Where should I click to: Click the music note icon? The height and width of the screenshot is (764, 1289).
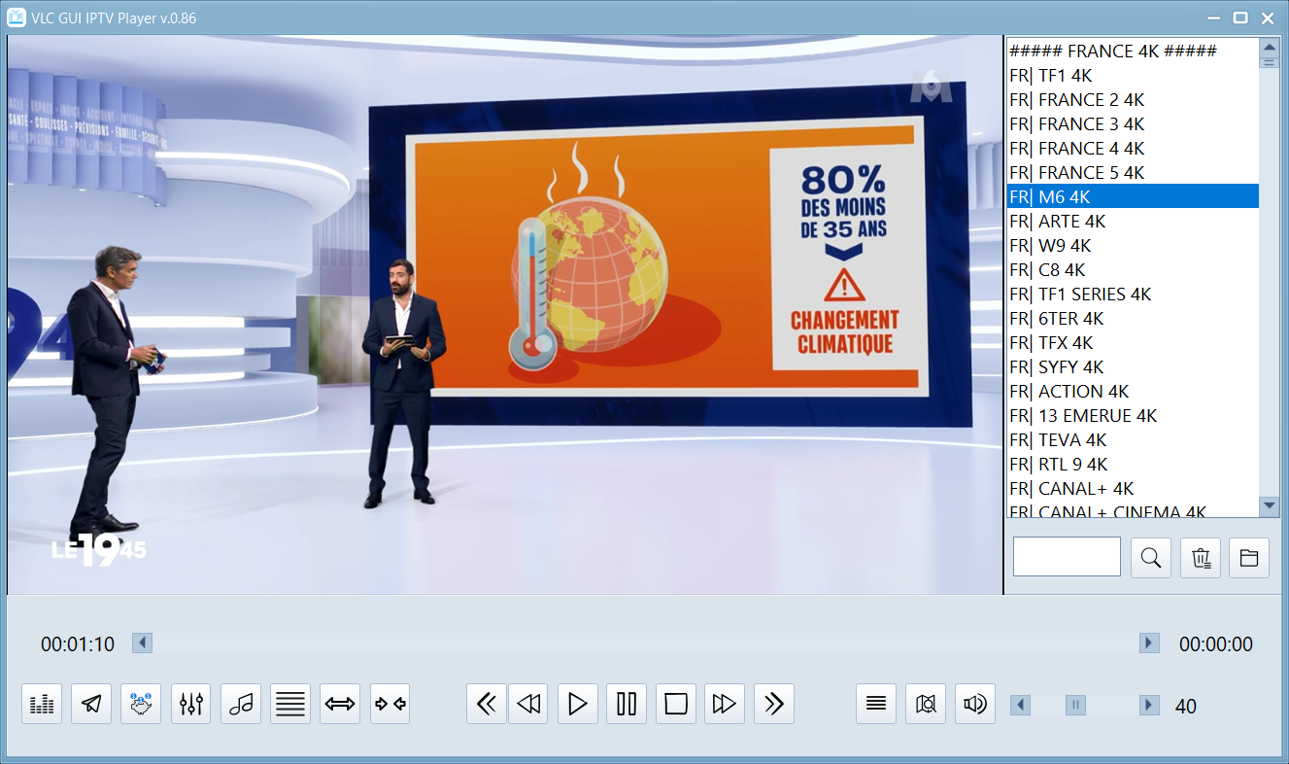[241, 704]
